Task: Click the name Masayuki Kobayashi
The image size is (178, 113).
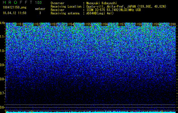Action: click(102, 3)
